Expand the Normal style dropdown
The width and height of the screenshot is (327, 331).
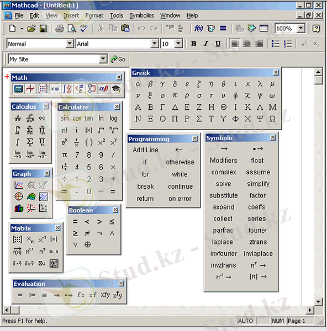pos(70,44)
